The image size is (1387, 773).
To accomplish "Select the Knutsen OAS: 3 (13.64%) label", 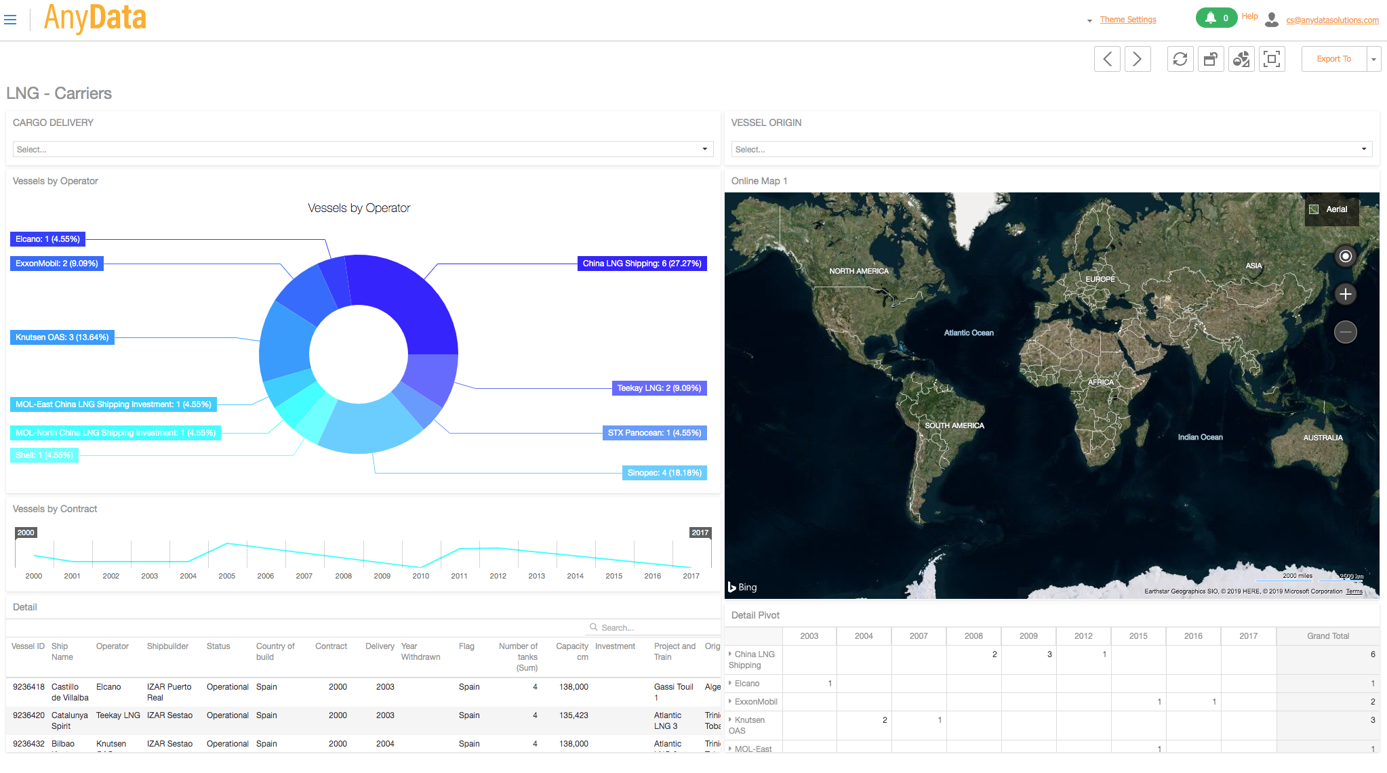I will click(62, 337).
